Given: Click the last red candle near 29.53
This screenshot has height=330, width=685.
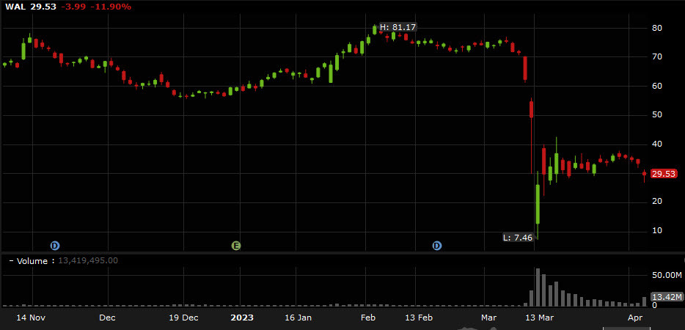Looking at the screenshot, I should [644, 175].
